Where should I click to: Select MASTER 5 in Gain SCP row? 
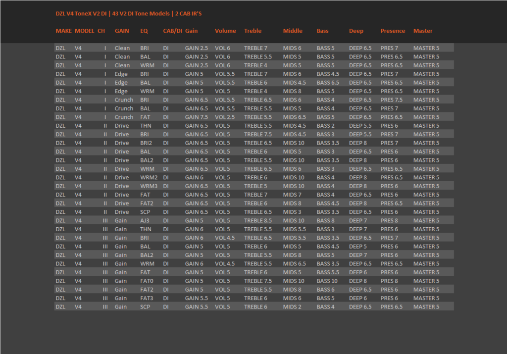pyautogui.click(x=426, y=307)
